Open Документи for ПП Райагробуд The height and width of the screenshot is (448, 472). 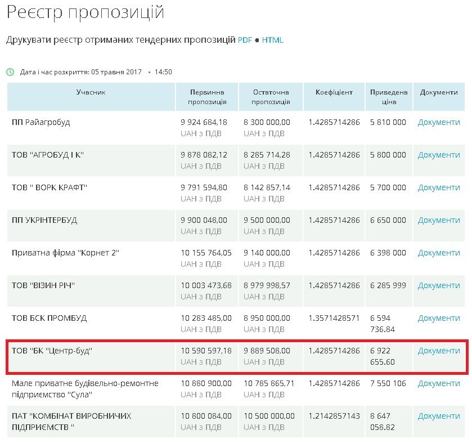(439, 122)
